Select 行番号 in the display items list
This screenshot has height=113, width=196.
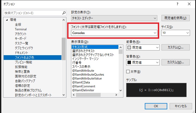coord(77,63)
